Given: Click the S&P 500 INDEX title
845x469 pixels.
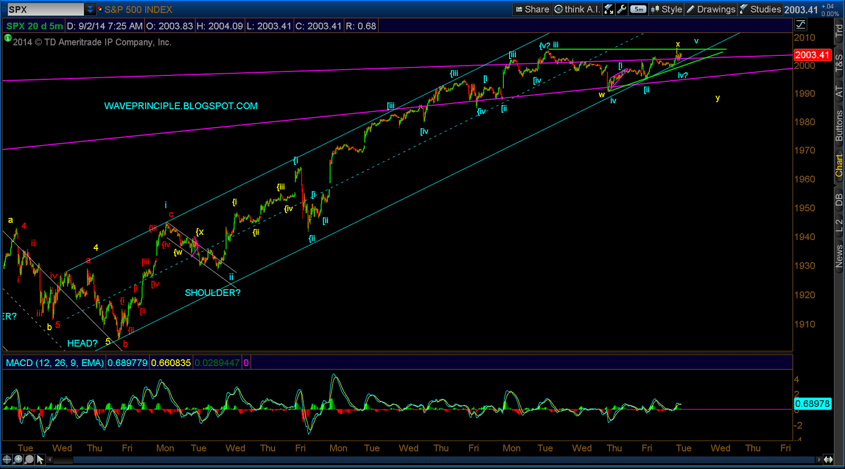Looking at the screenshot, I should coord(138,9).
